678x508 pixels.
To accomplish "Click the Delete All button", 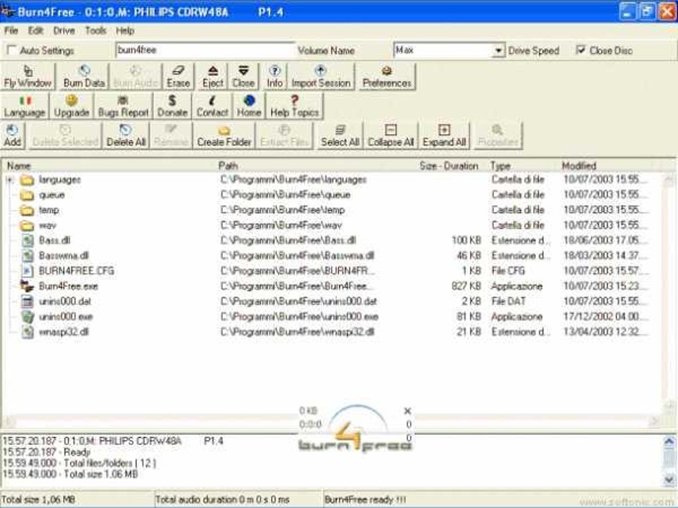I will [126, 135].
